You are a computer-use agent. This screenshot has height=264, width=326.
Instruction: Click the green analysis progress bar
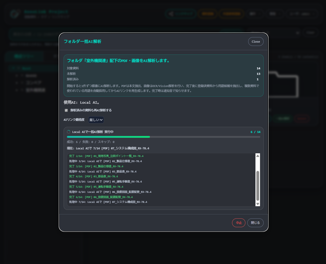pos(108,137)
